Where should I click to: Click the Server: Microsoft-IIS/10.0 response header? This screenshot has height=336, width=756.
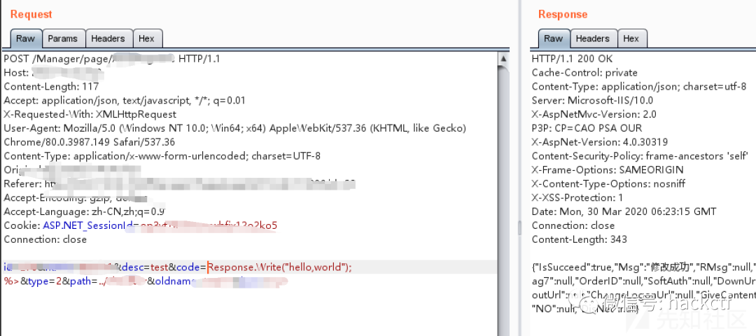592,100
